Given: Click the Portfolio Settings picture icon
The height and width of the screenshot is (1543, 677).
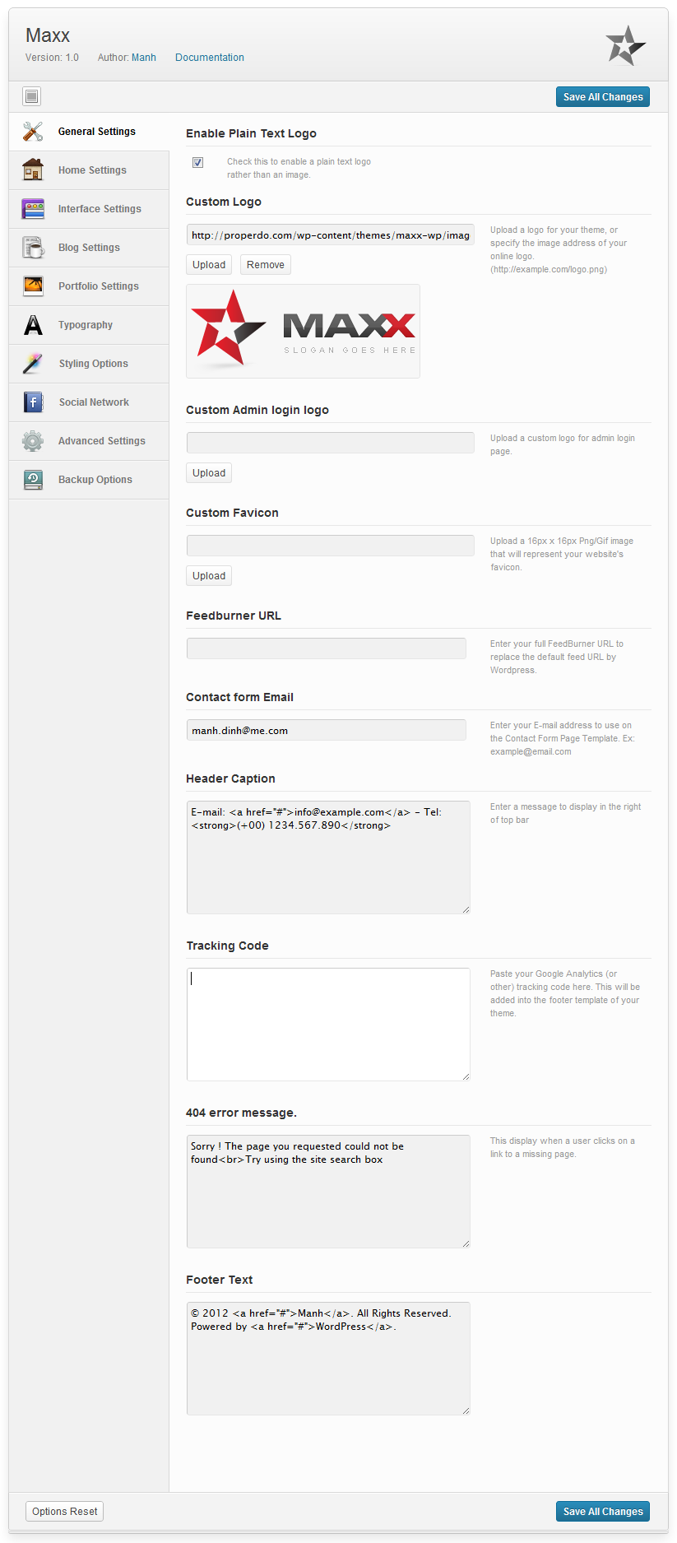Looking at the screenshot, I should 33,286.
